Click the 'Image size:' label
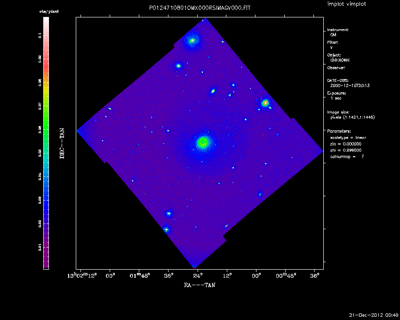Image resolution: width=400 pixels, height=320 pixels. pyautogui.click(x=338, y=112)
